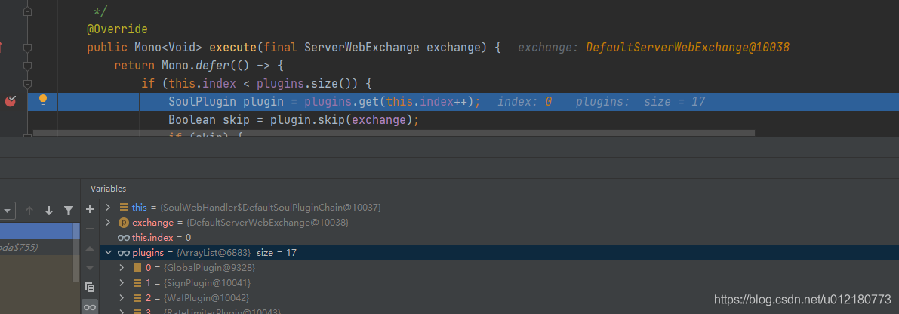Expand element 2 WafPlugin
Screen dimensions: 899x314
tap(122, 298)
